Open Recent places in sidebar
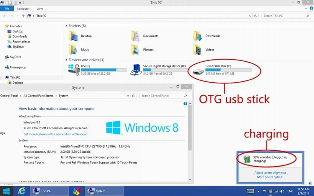 pos(19,42)
